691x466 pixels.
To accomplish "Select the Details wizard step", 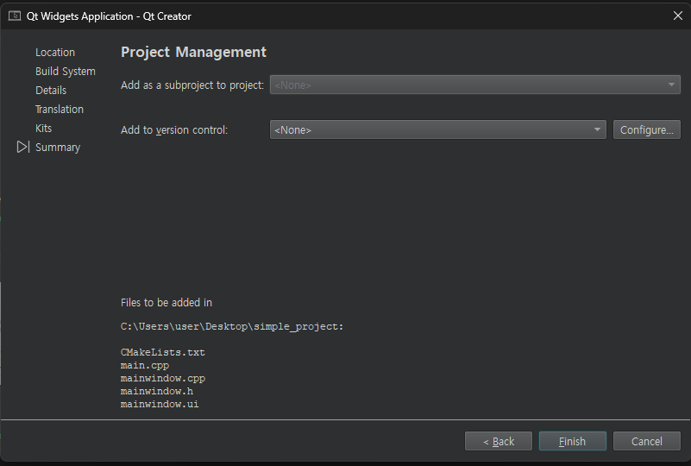I will pyautogui.click(x=51, y=91).
